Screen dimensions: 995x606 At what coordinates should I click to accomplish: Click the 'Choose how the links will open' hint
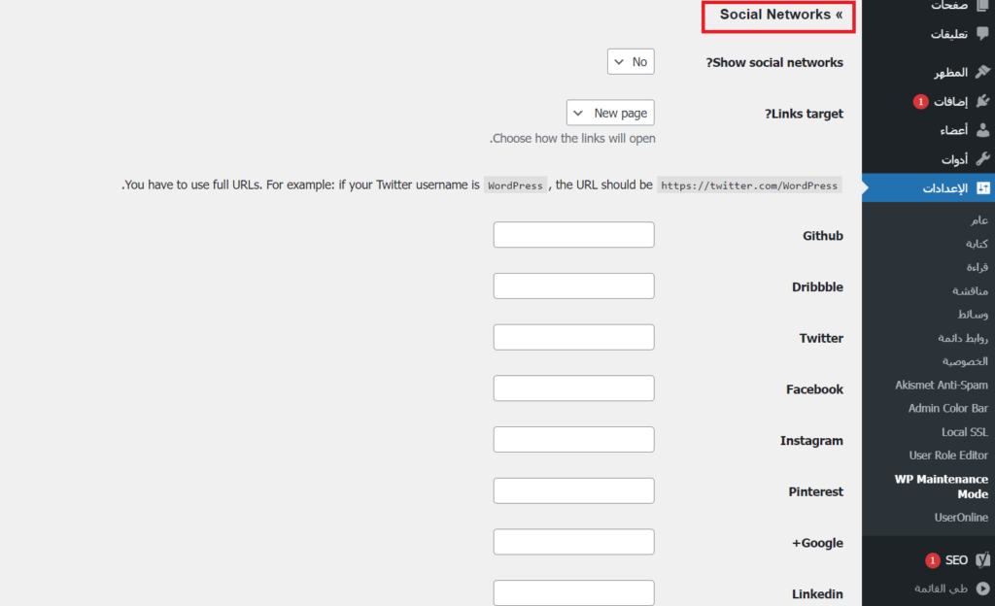(x=572, y=138)
